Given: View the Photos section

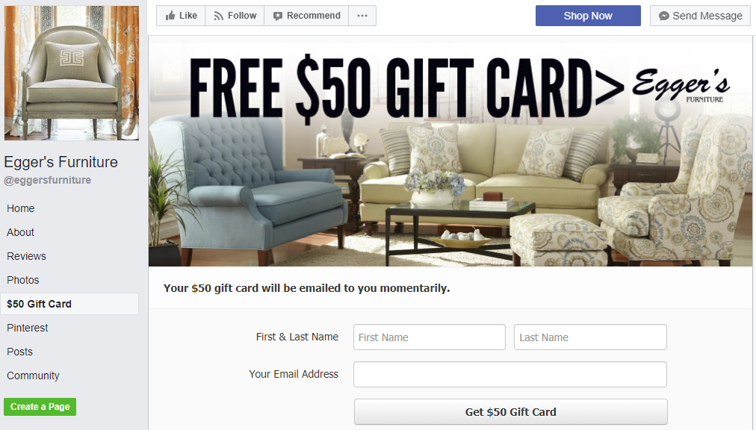Looking at the screenshot, I should (x=22, y=280).
